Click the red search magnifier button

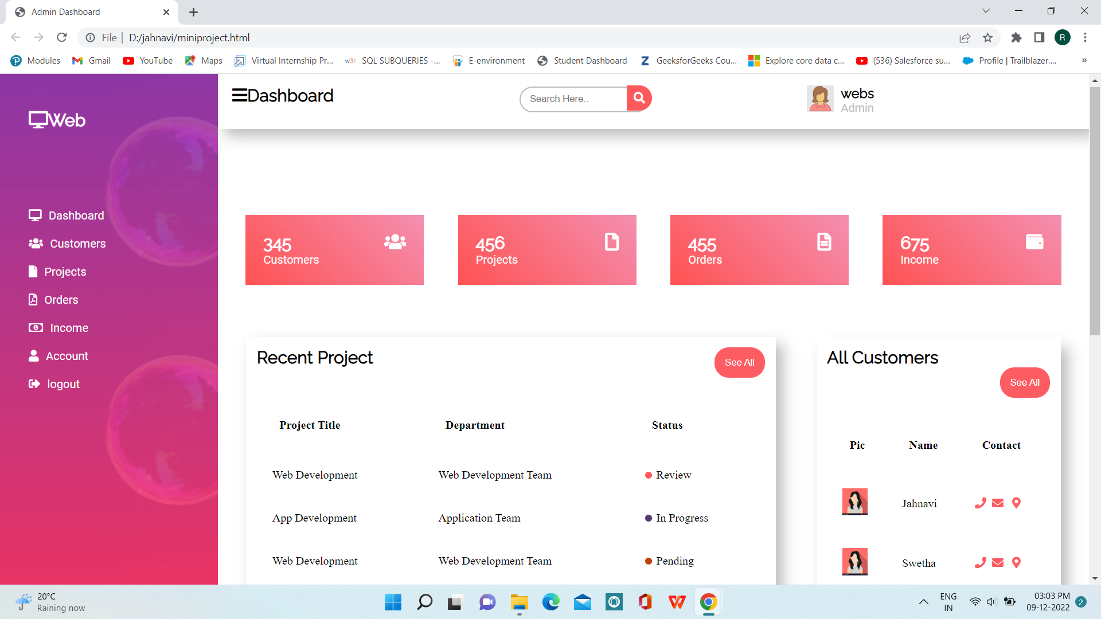(639, 99)
